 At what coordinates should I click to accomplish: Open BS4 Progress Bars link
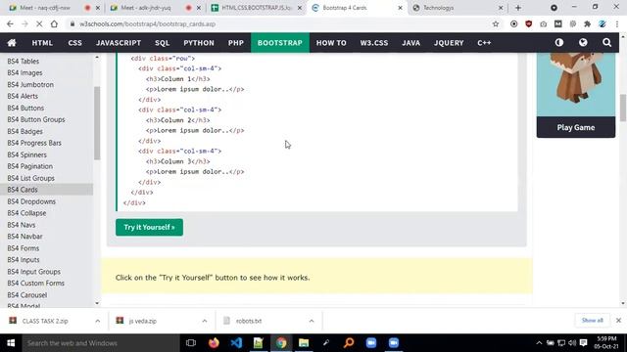click(34, 143)
